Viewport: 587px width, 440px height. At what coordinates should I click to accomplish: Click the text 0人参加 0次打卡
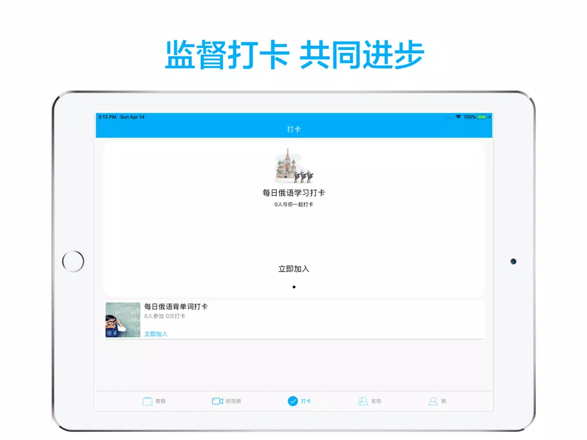[x=165, y=316]
